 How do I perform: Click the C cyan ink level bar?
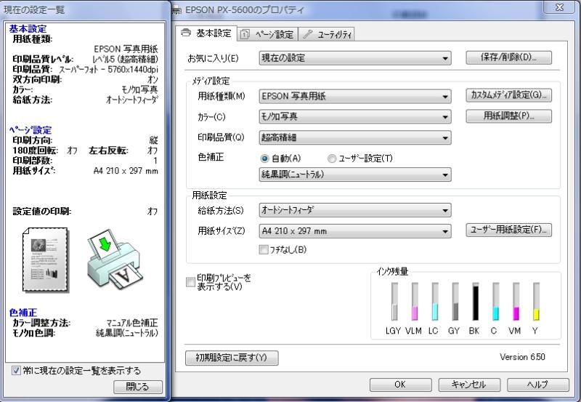495,302
